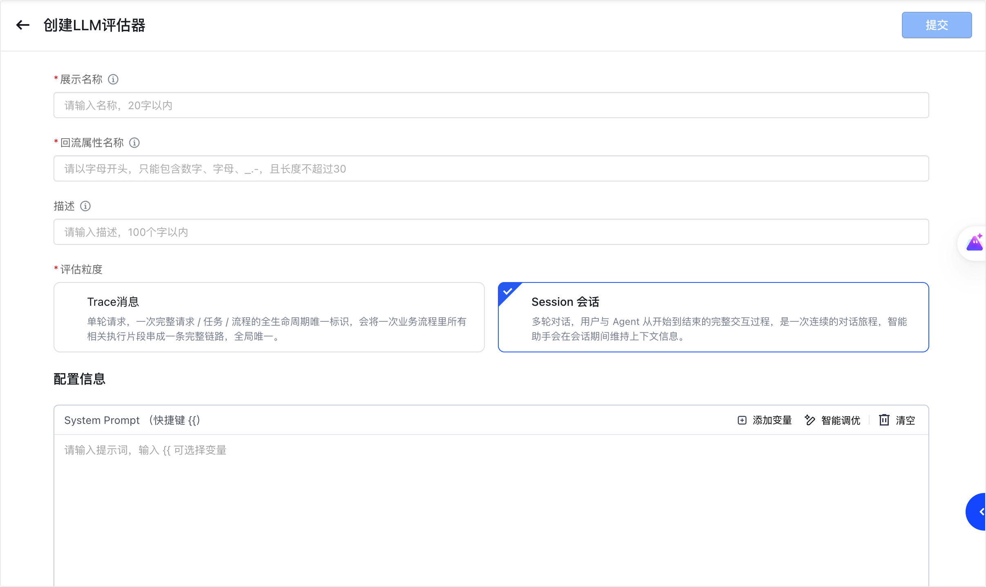Click the 提交 submit button

click(937, 25)
